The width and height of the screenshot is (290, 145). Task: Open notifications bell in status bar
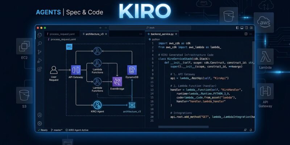coord(251,130)
